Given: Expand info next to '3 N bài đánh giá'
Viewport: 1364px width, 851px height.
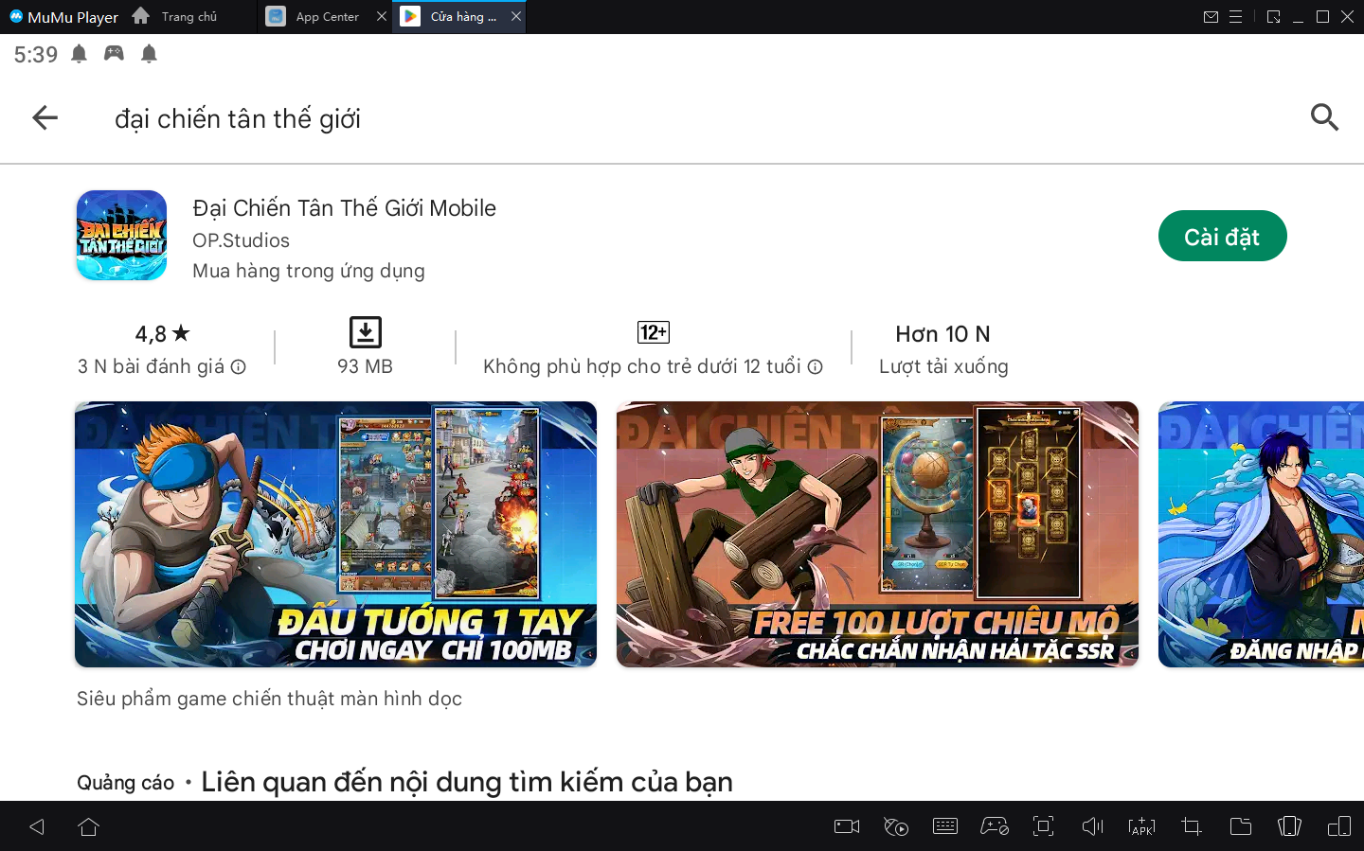Looking at the screenshot, I should pyautogui.click(x=239, y=367).
